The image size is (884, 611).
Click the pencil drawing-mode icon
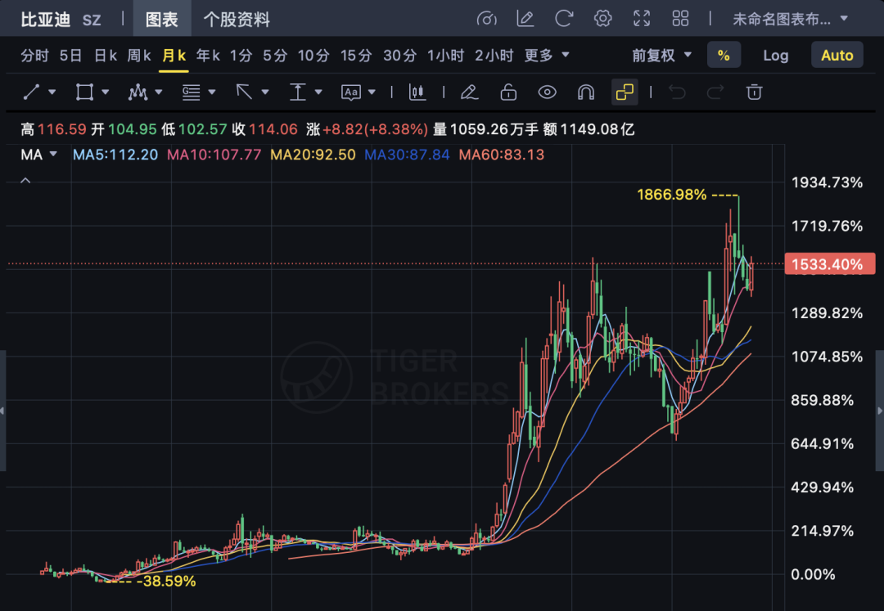click(469, 92)
